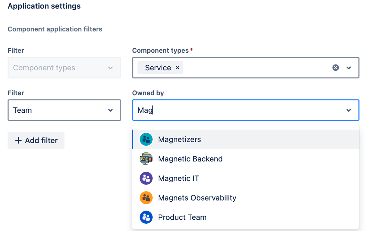
Task: Open the Team filter dropdown
Action: pyautogui.click(x=110, y=110)
